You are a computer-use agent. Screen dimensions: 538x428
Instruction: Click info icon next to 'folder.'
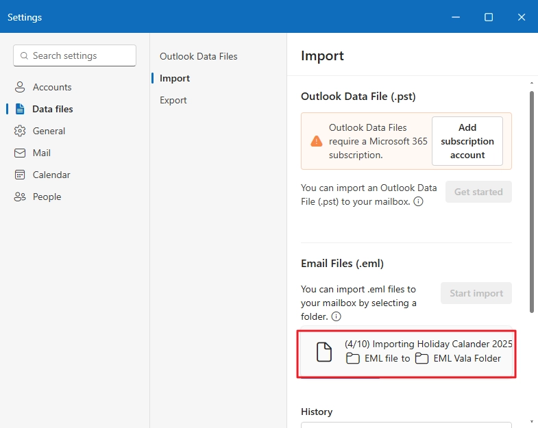click(337, 316)
